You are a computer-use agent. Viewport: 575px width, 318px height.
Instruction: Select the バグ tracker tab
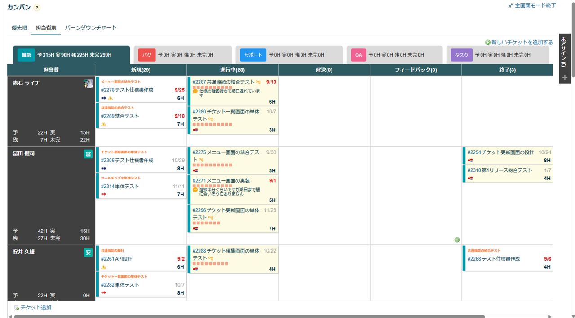click(x=146, y=55)
